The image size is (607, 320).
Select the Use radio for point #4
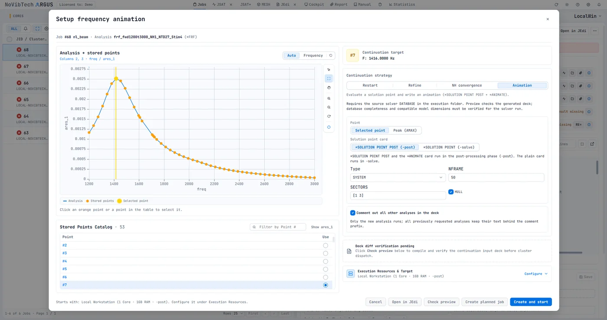pyautogui.click(x=326, y=262)
